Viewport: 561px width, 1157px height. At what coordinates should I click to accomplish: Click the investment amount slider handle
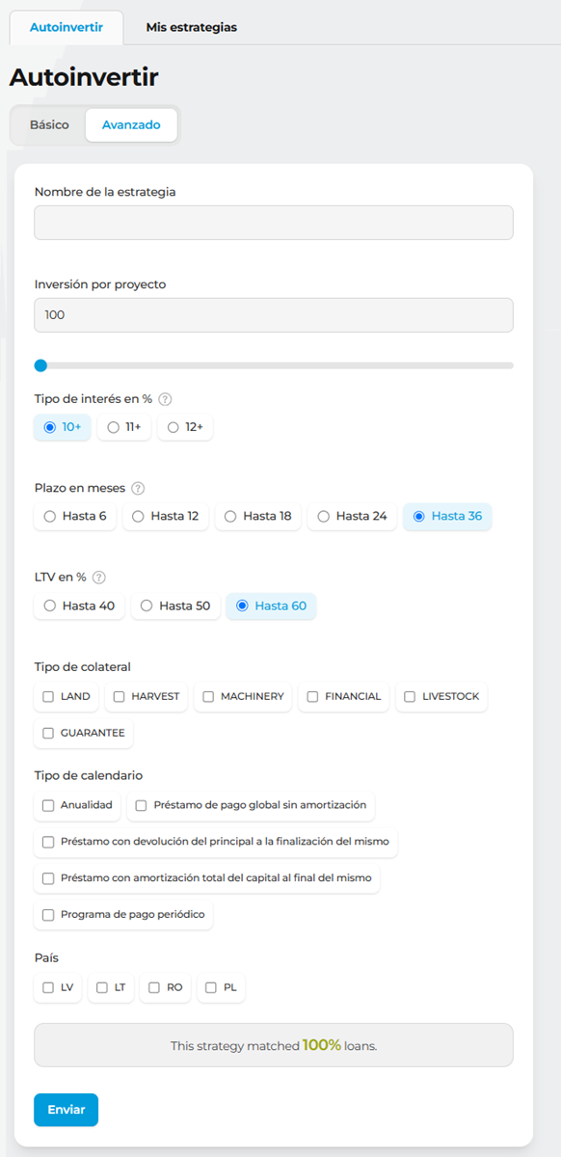click(40, 365)
